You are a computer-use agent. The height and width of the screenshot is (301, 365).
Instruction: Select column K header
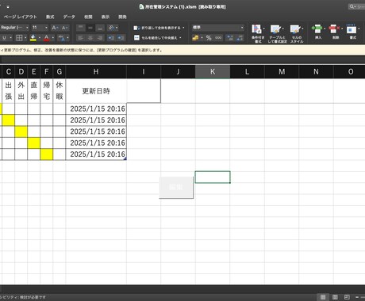(213, 72)
